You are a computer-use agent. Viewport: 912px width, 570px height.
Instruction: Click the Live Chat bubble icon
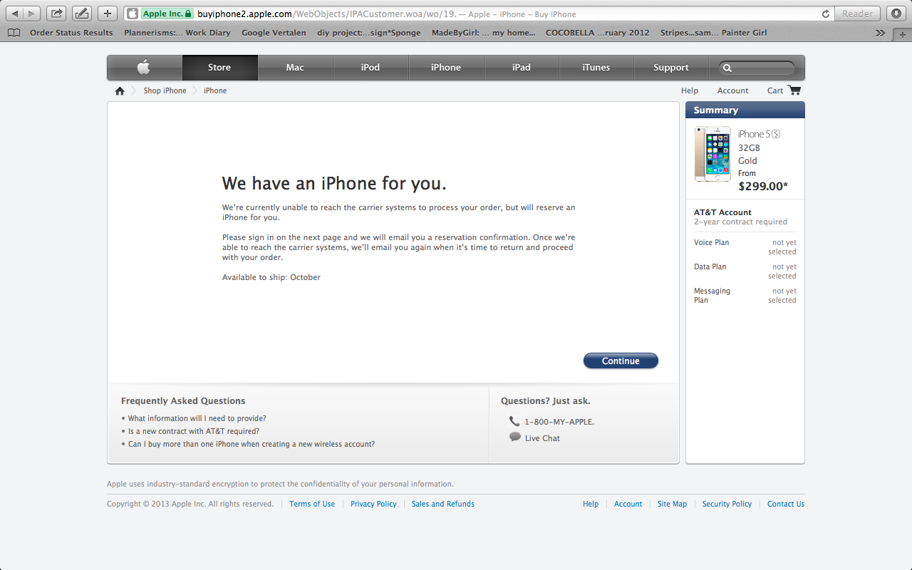(514, 437)
